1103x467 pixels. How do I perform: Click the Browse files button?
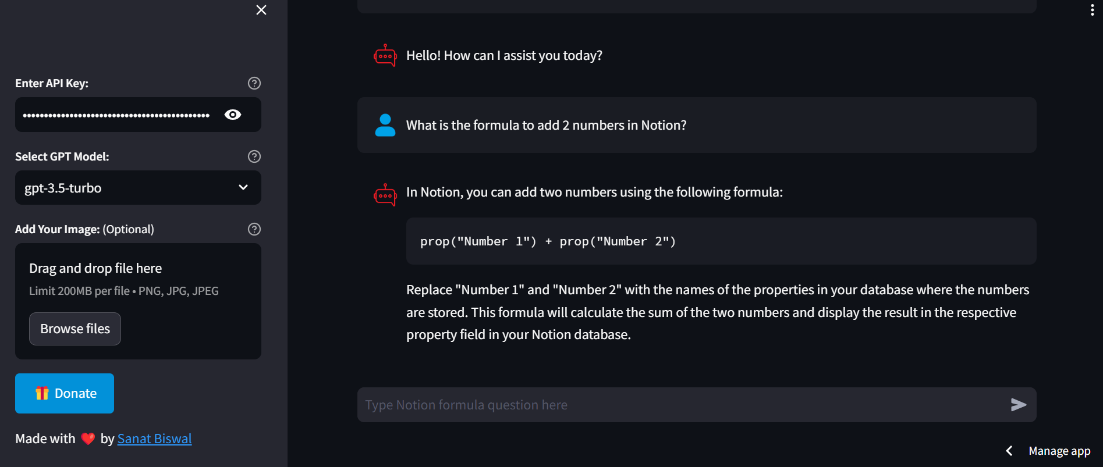75,329
